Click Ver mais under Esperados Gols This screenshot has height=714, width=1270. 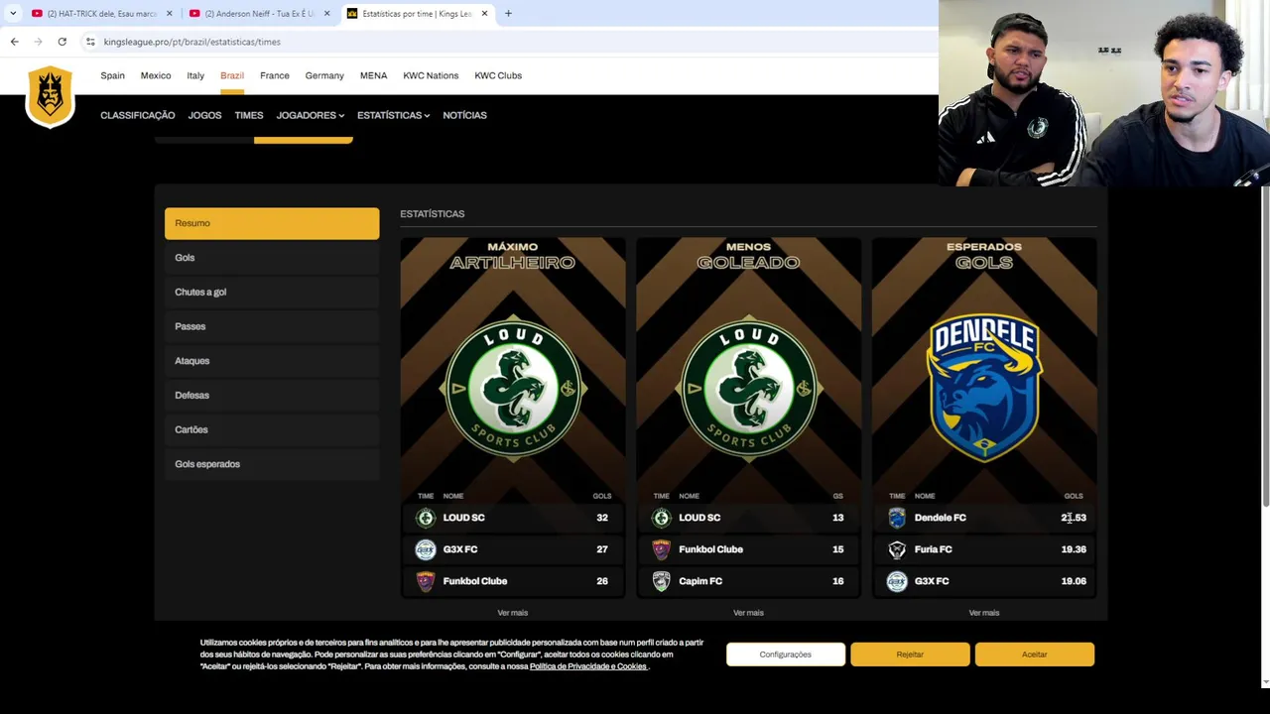(984, 613)
